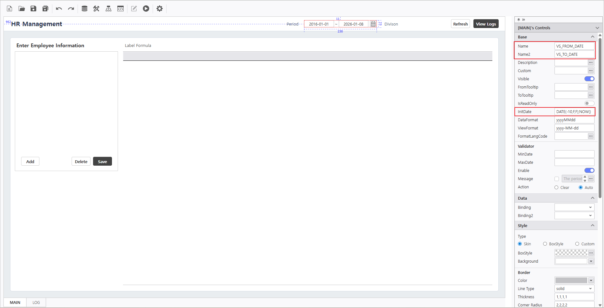The image size is (604, 308).
Task: Open the hierarchy structure tool icon
Action: click(x=108, y=9)
